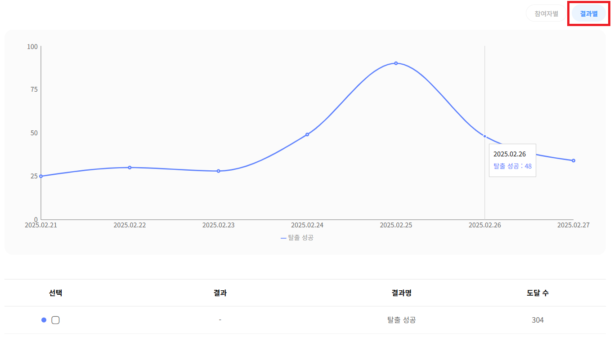The width and height of the screenshot is (614, 337).
Task: Toggle the 탈출 성공 legend entry under the chart
Action: point(297,238)
